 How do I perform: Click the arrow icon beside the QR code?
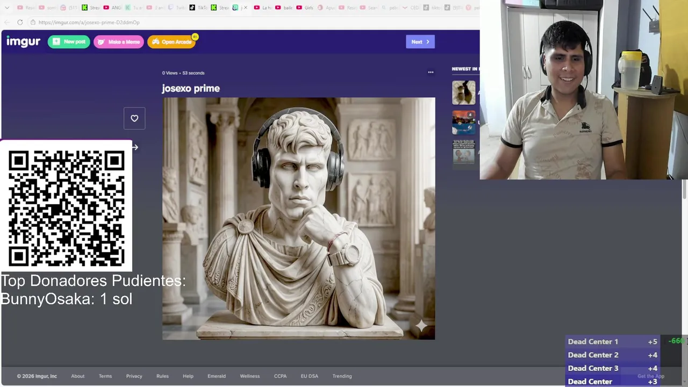[x=135, y=147]
